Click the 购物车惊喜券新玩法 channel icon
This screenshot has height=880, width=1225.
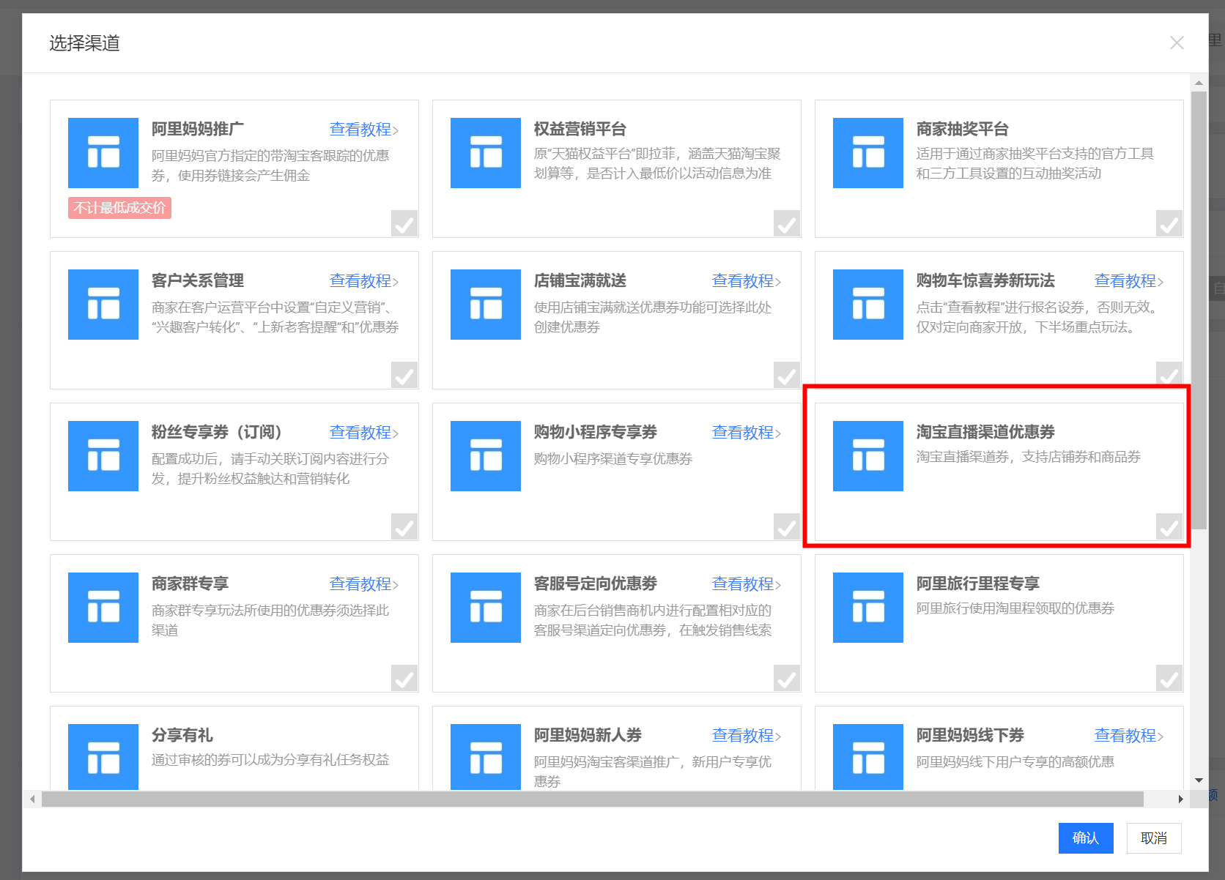[868, 305]
